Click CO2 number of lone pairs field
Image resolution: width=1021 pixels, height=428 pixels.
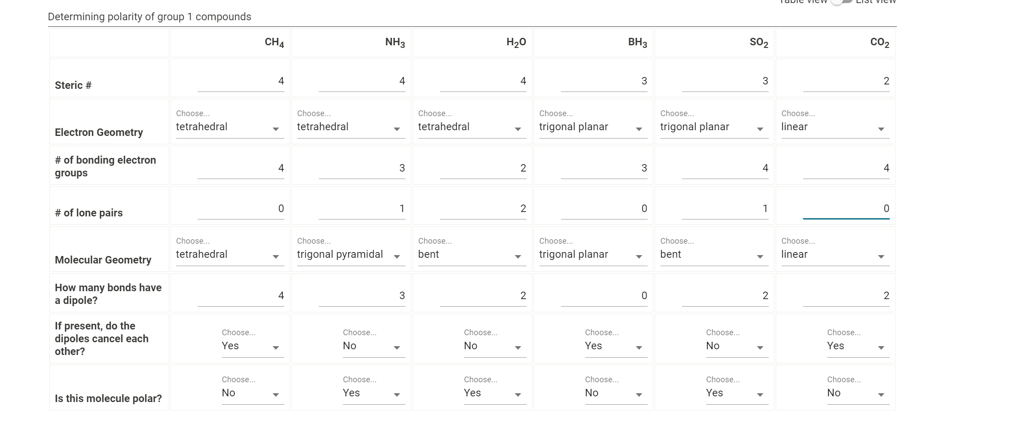(846, 209)
